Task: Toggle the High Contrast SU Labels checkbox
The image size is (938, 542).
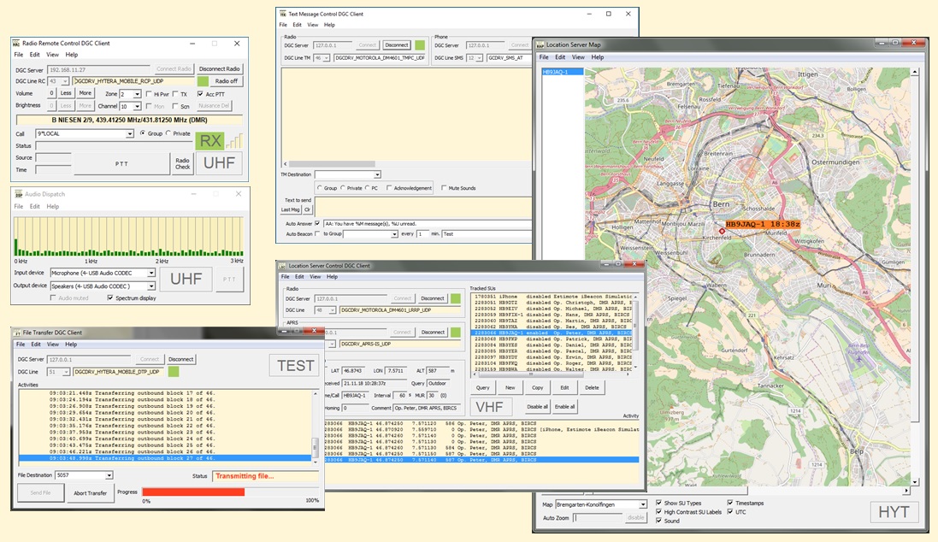Action: [x=658, y=511]
